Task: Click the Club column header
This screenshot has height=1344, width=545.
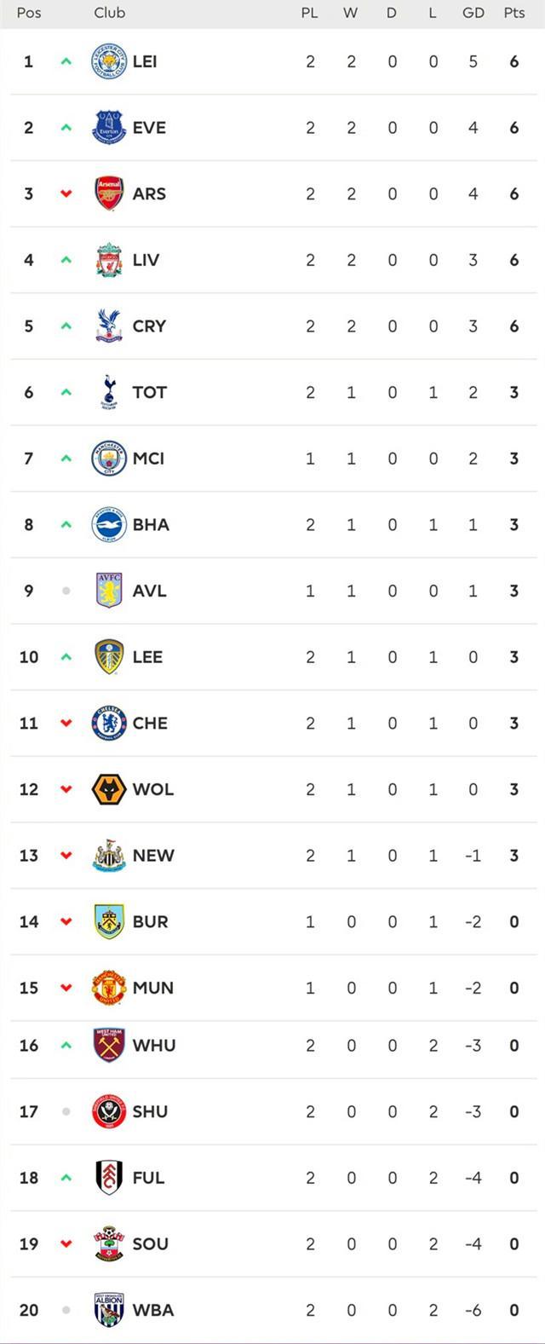Action: tap(110, 13)
